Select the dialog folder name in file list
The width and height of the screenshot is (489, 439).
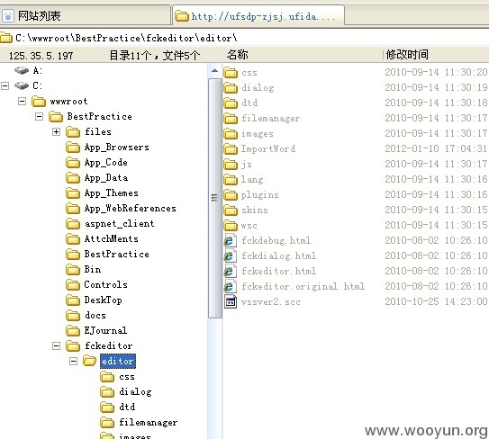click(258, 88)
